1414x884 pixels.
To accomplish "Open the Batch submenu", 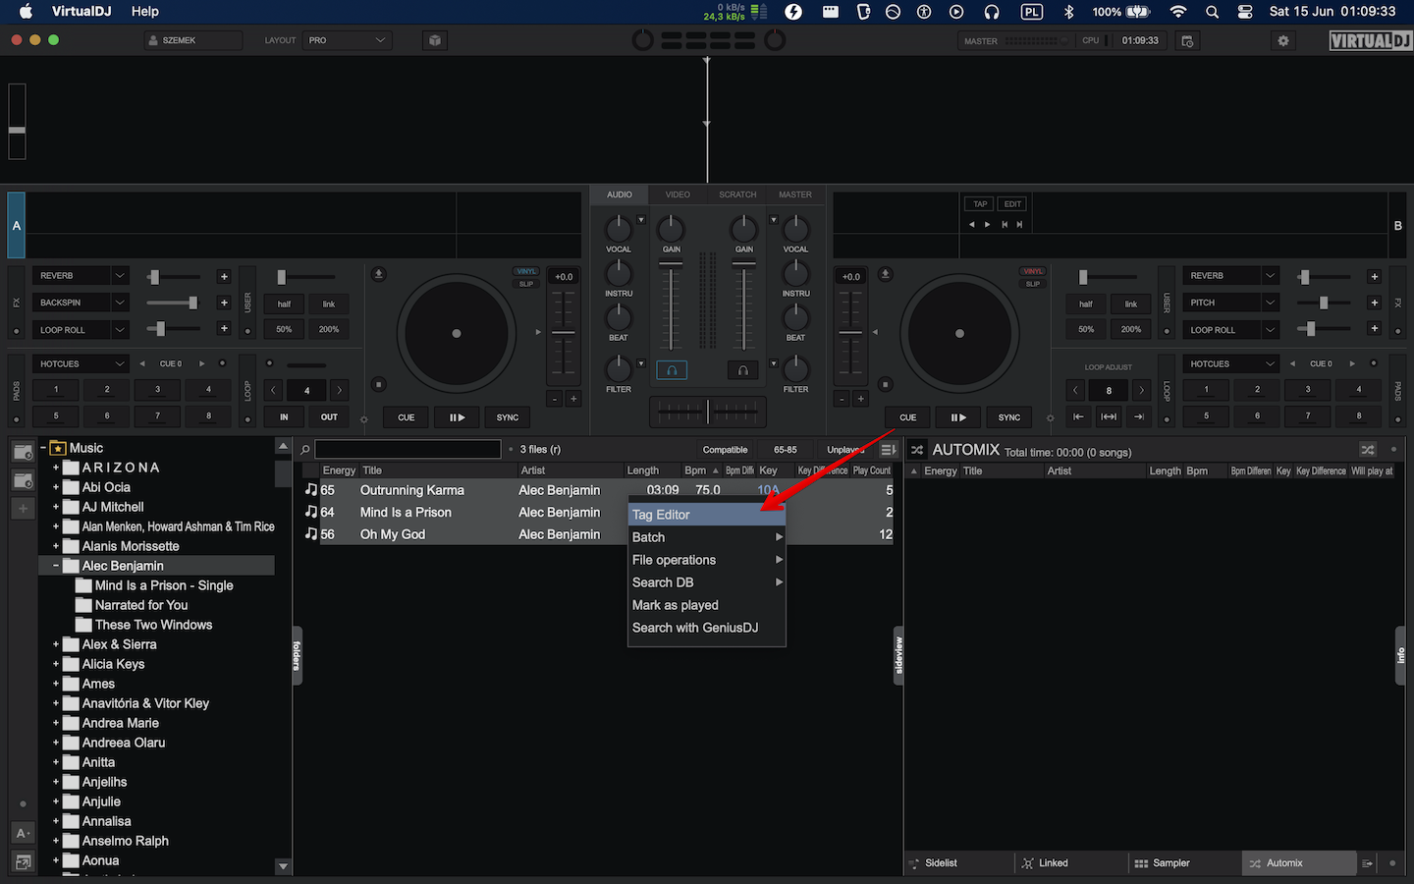I will pos(707,537).
